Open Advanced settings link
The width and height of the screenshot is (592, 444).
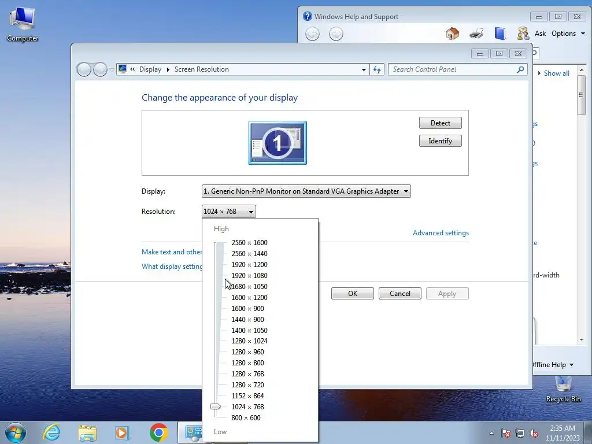pos(441,233)
